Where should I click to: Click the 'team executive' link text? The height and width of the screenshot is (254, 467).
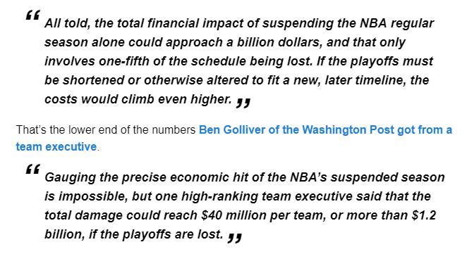click(x=56, y=147)
